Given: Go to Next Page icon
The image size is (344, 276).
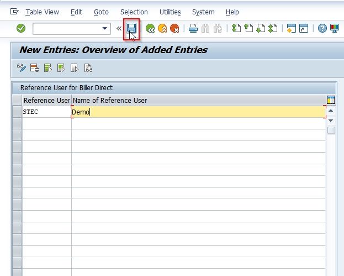Looking at the screenshot, I should tap(261, 28).
